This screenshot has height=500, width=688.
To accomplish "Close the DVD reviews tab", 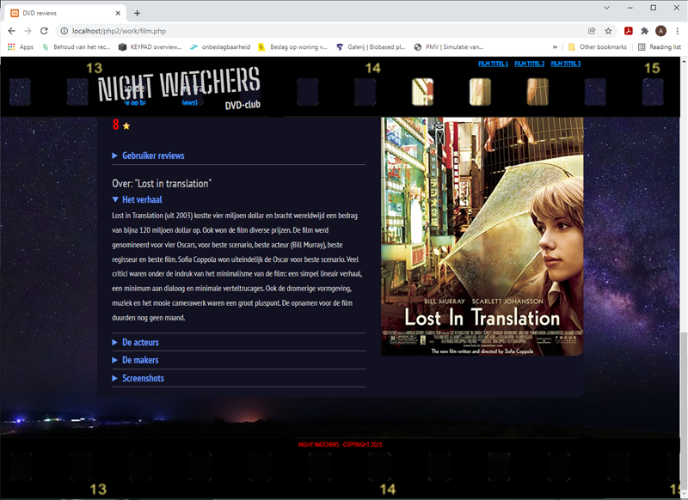I will (x=118, y=13).
